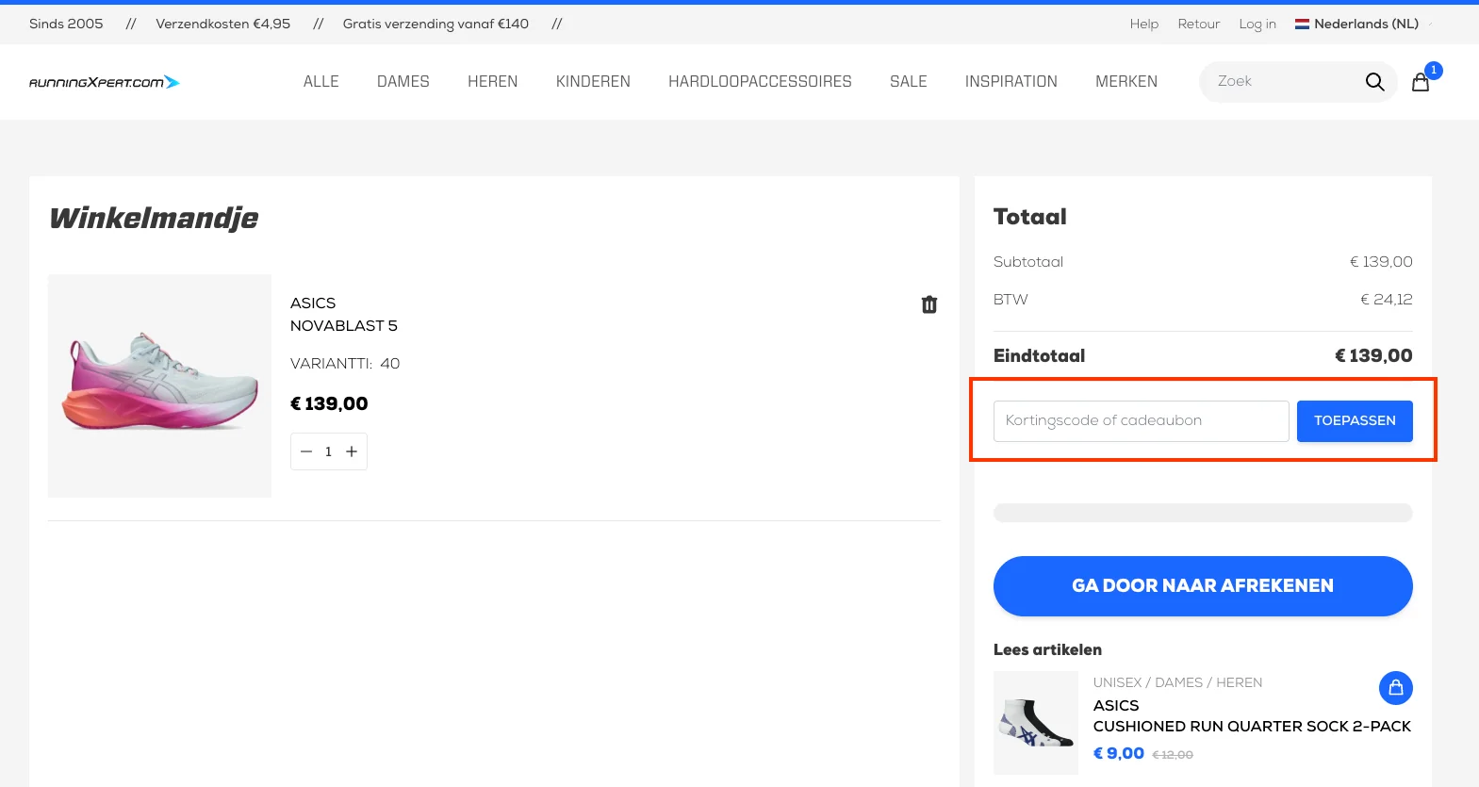
Task: Click the sock price € 9,00
Action: coord(1119,753)
